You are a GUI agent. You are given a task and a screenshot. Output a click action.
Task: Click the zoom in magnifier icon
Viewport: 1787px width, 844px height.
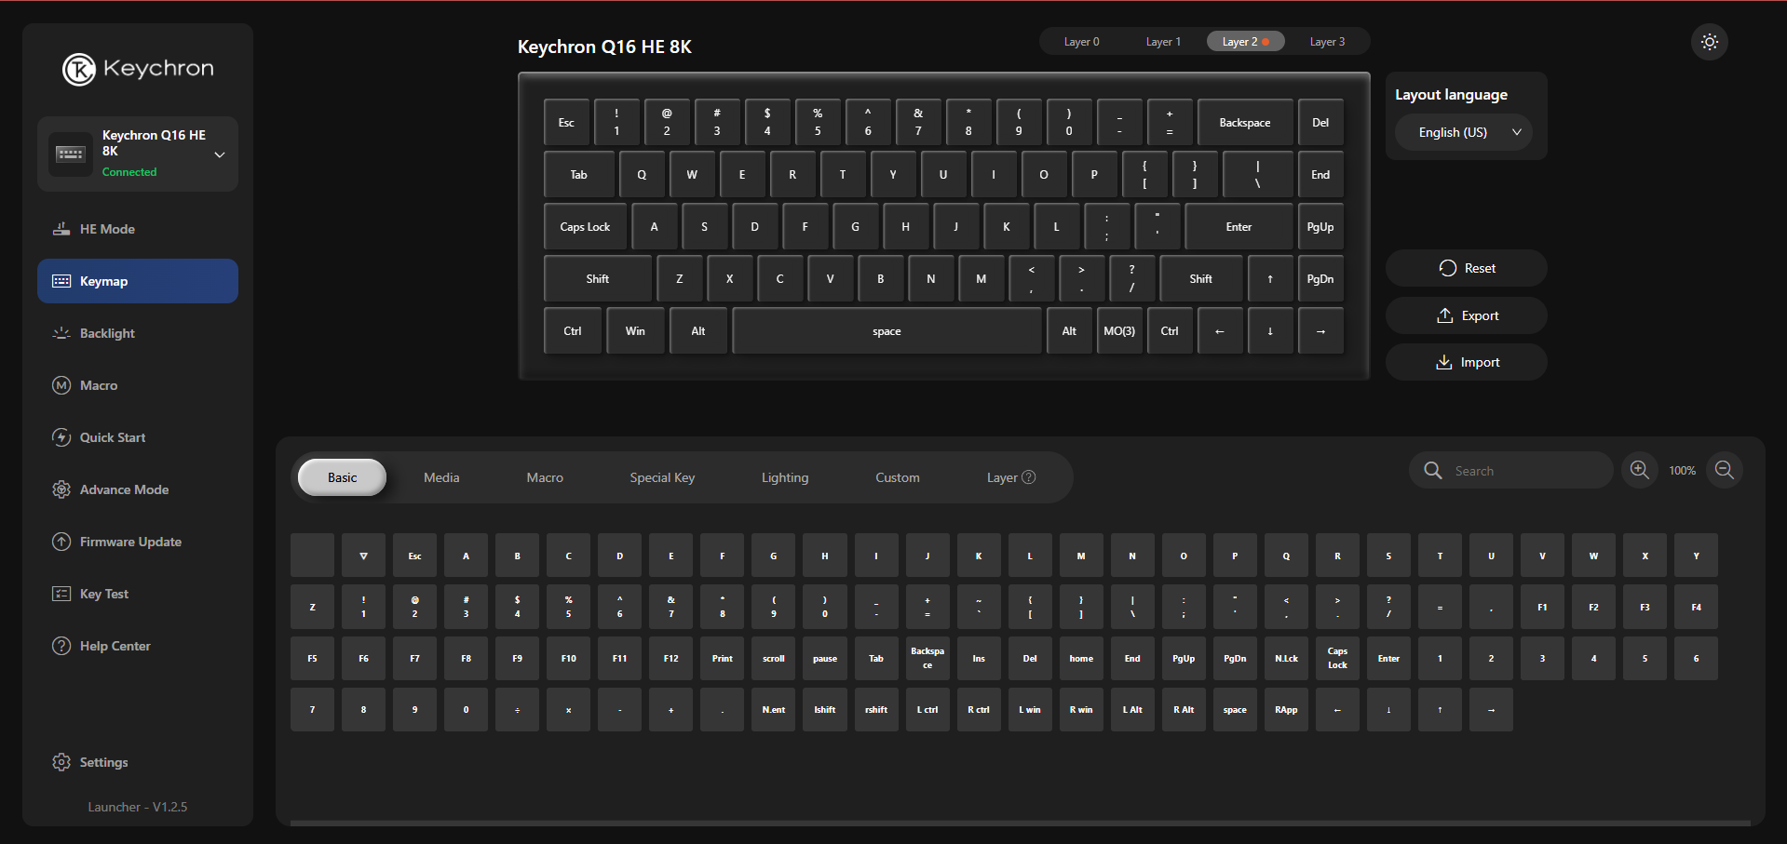pyautogui.click(x=1639, y=470)
